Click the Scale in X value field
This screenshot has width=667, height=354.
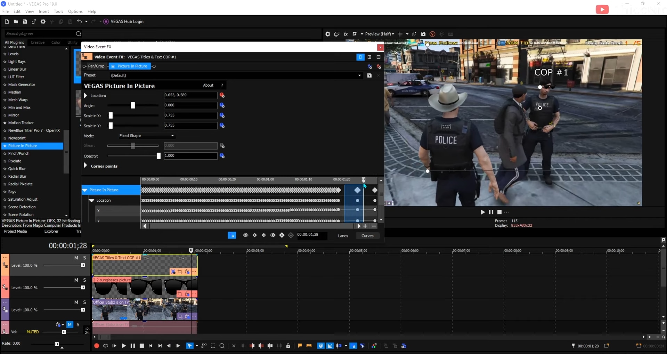pyautogui.click(x=190, y=115)
